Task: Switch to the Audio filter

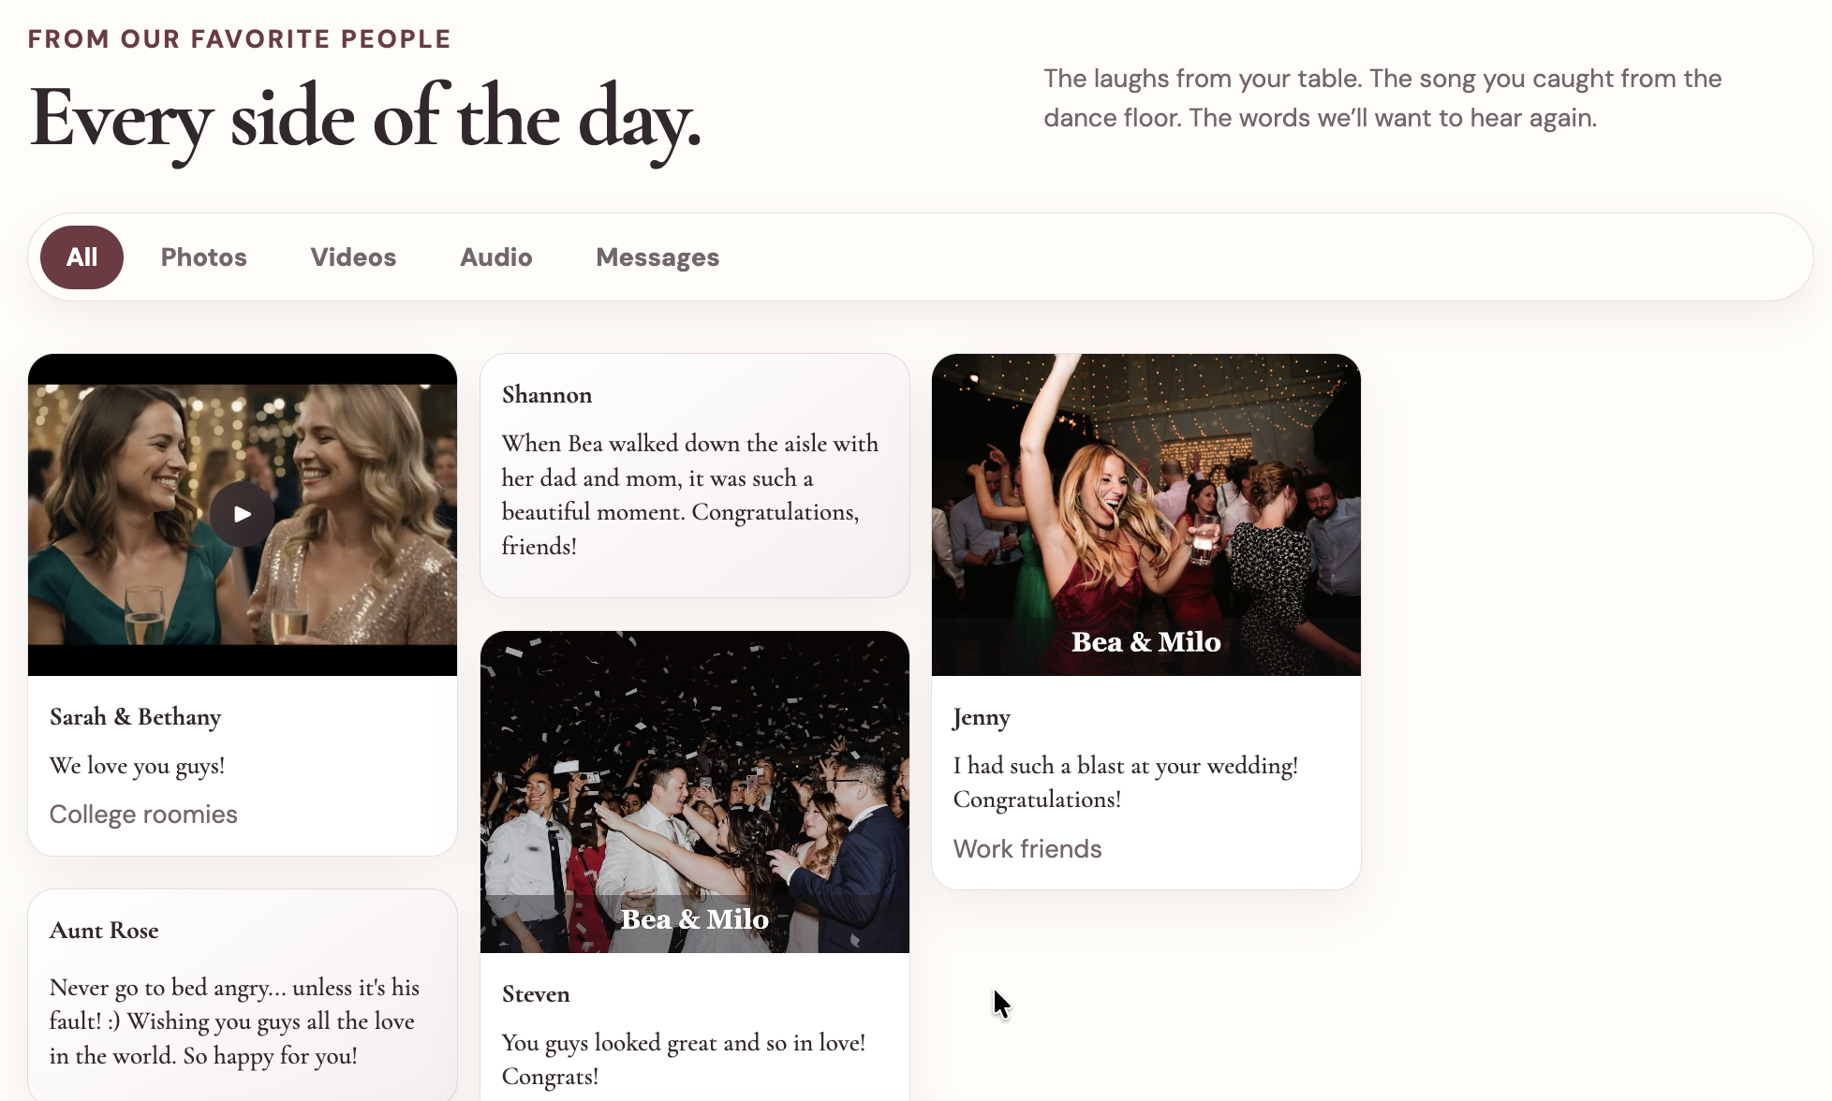Action: tap(495, 257)
